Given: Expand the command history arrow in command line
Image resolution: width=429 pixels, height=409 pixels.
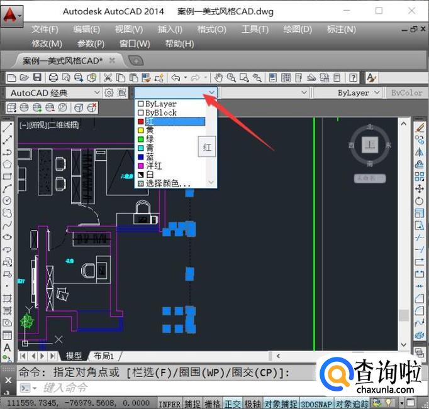Looking at the screenshot, I should (x=35, y=388).
